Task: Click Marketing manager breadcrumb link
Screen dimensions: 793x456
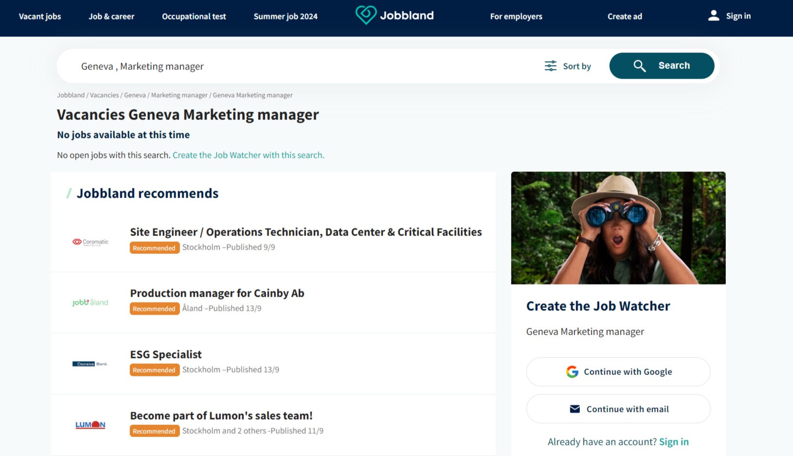Action: tap(179, 95)
